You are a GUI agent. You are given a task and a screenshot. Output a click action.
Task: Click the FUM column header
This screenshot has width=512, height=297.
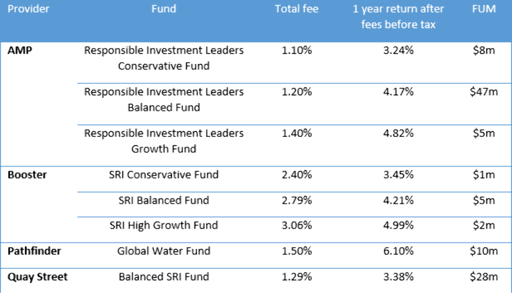click(483, 10)
